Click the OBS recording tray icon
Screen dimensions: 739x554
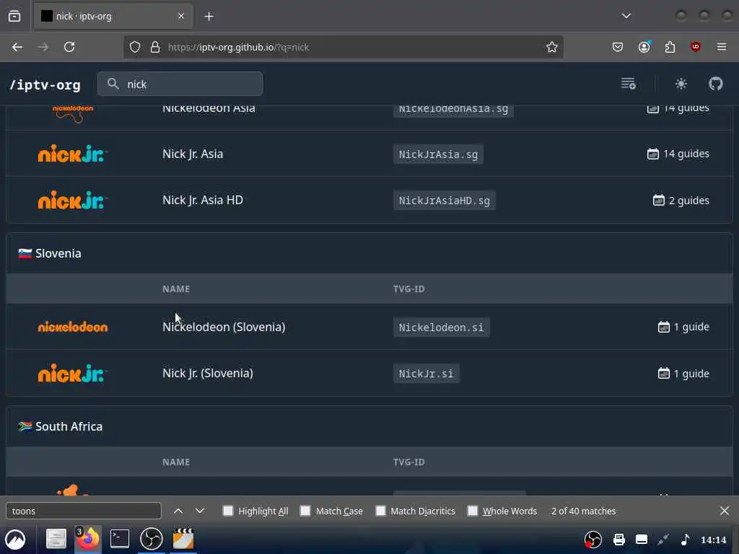point(593,540)
